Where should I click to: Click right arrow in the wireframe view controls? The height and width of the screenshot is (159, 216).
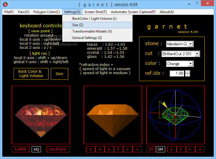(199, 149)
